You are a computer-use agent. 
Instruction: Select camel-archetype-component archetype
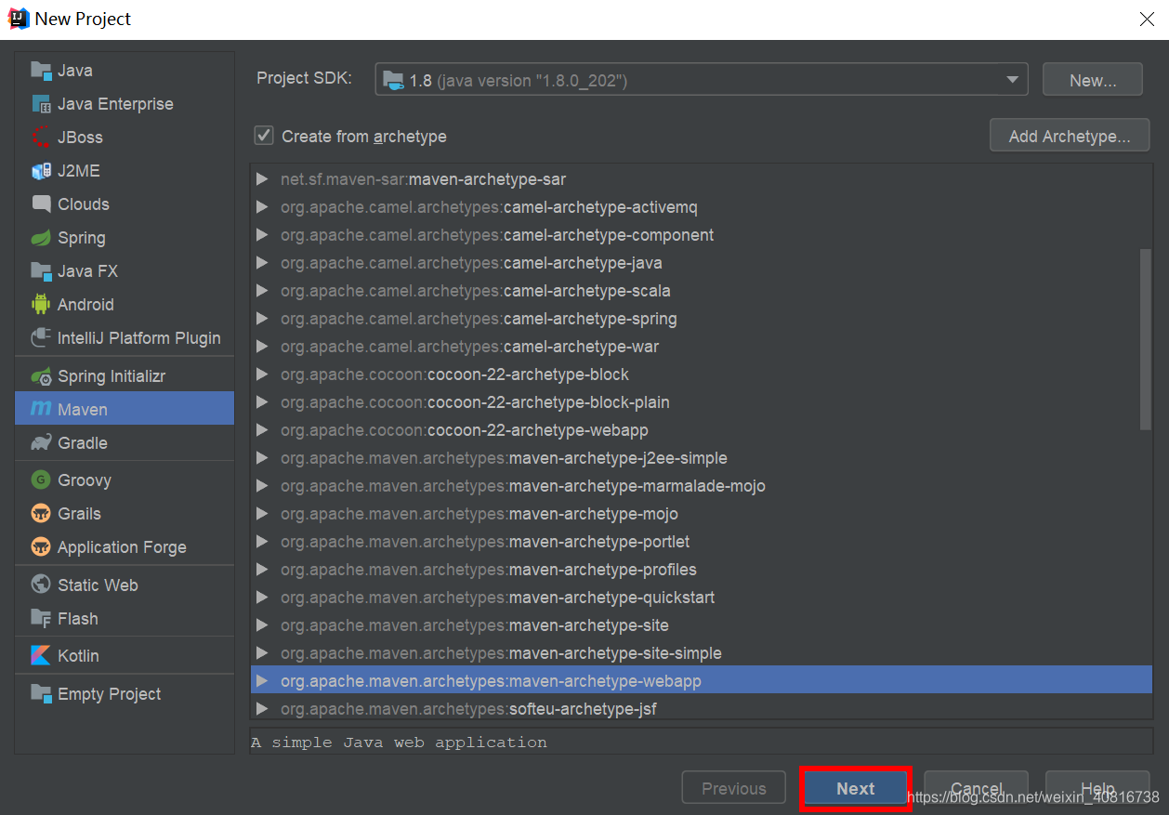[701, 235]
